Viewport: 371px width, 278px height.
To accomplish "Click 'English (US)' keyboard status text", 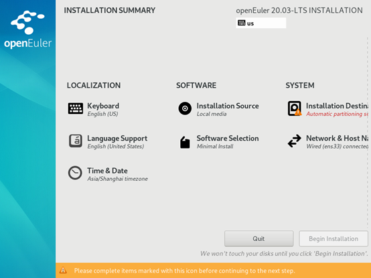I will [102, 114].
